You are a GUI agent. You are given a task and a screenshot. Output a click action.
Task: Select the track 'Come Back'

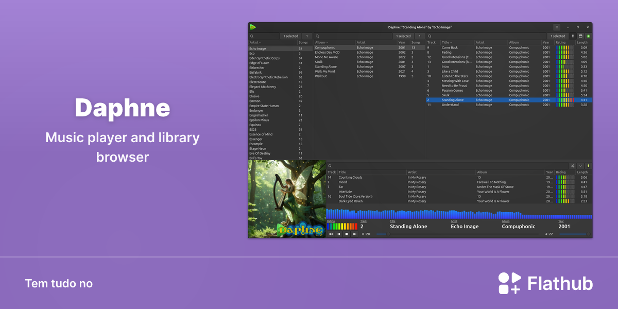[509, 47]
